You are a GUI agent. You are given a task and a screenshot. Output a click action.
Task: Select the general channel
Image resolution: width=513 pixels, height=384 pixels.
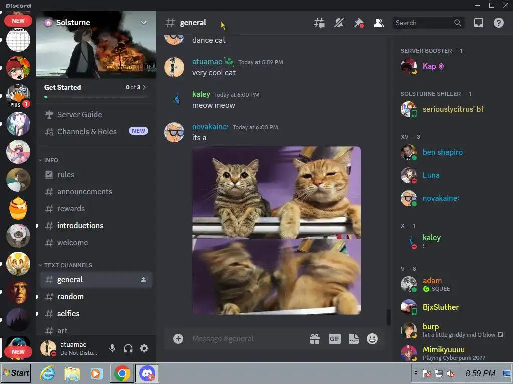coord(96,280)
